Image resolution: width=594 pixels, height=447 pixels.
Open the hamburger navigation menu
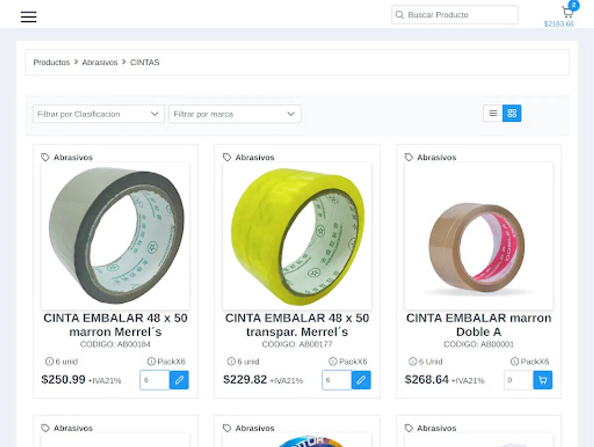point(28,17)
